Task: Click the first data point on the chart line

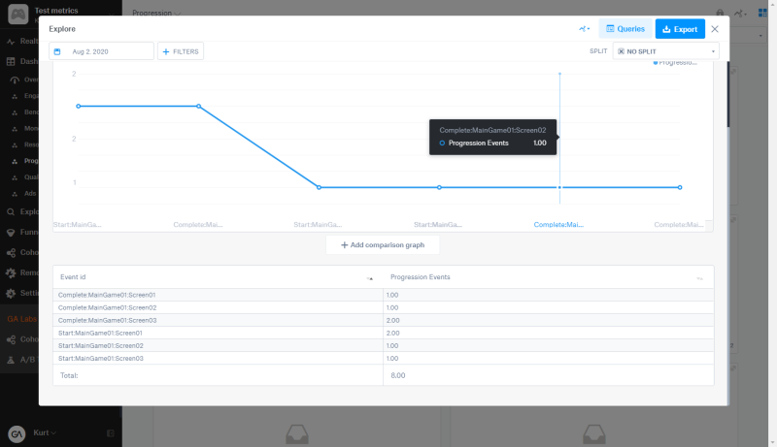Action: tap(79, 107)
